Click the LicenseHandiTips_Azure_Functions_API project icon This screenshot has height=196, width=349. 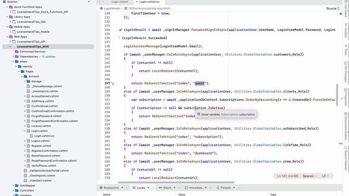coord(14,12)
